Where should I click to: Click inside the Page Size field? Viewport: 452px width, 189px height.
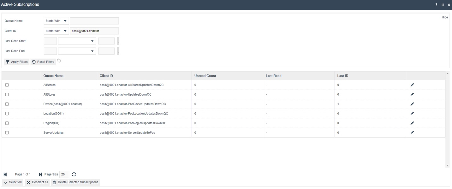pyautogui.click(x=64, y=174)
